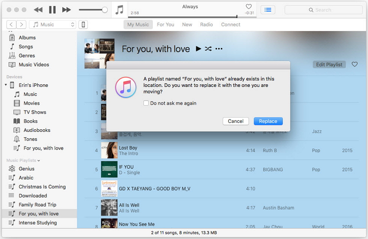The width and height of the screenshot is (368, 239).
Task: Adjust the volume slider knob
Action: click(x=104, y=10)
